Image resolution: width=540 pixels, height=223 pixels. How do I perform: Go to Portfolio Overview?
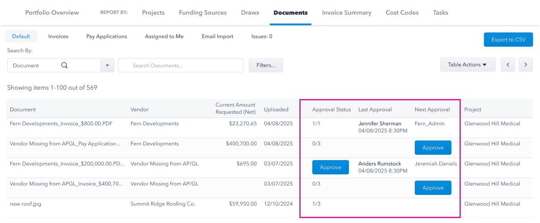coord(52,12)
